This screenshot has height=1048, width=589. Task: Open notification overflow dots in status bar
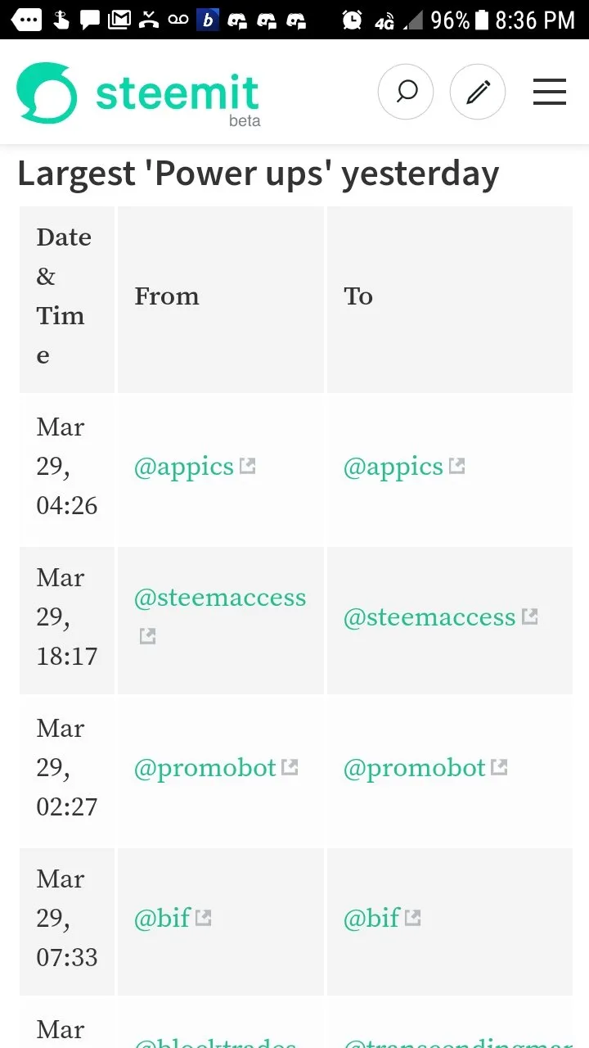point(26,20)
